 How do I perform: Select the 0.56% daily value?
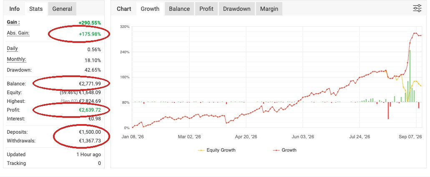(94, 50)
